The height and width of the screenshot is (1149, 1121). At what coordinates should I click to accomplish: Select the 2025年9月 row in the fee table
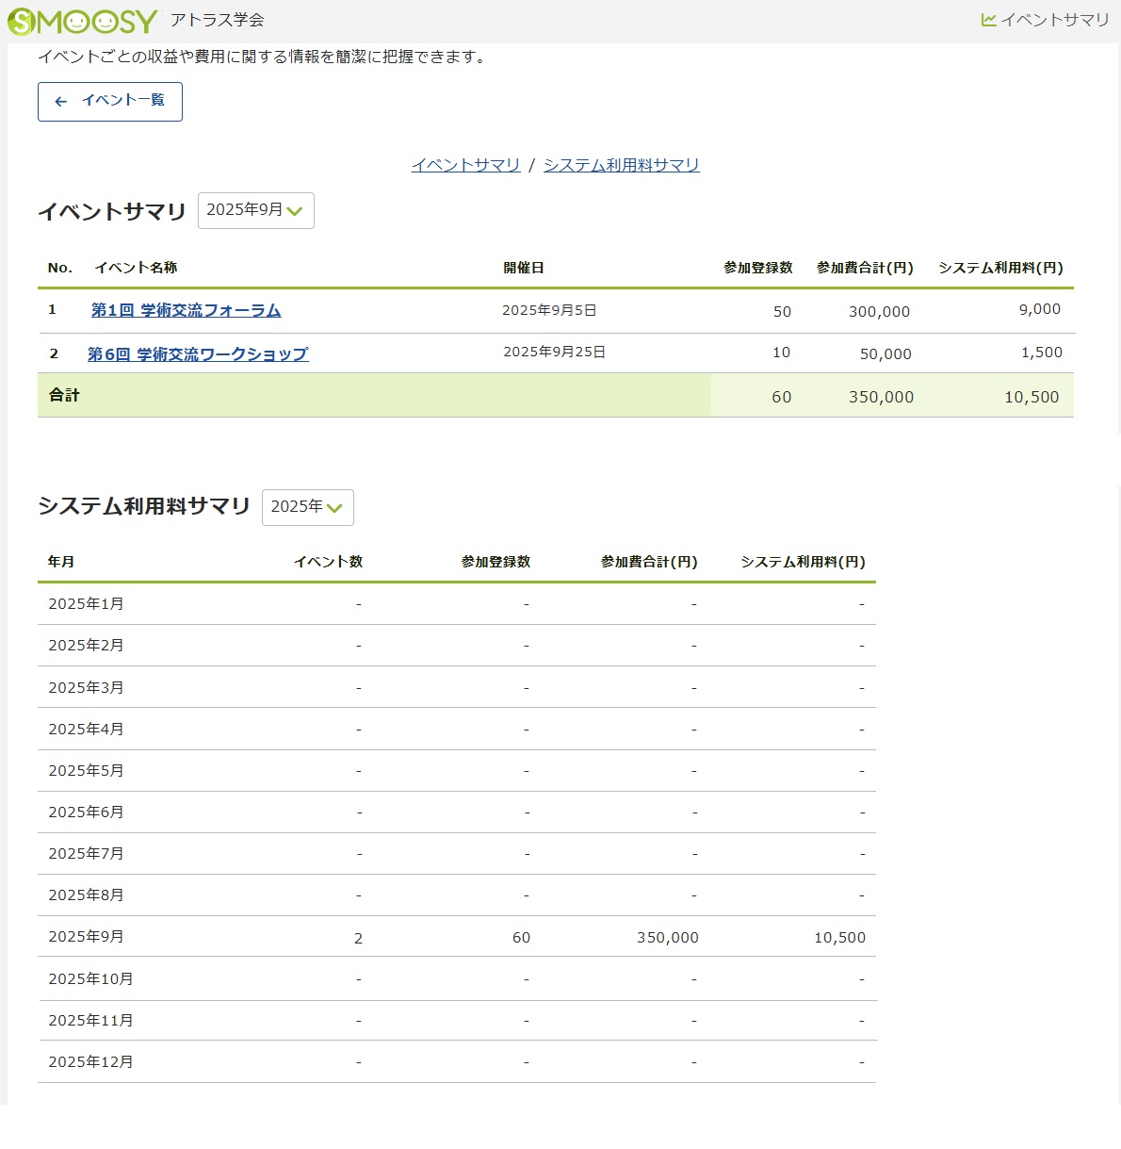(86, 937)
